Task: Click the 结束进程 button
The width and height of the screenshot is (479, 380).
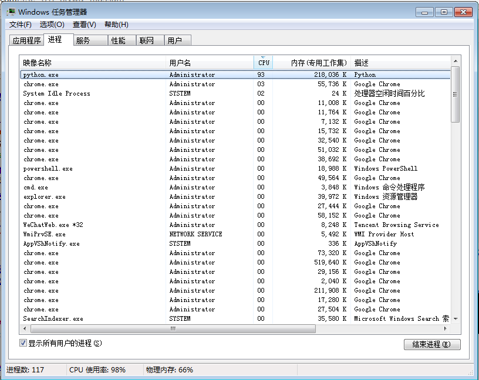Action: (x=431, y=344)
